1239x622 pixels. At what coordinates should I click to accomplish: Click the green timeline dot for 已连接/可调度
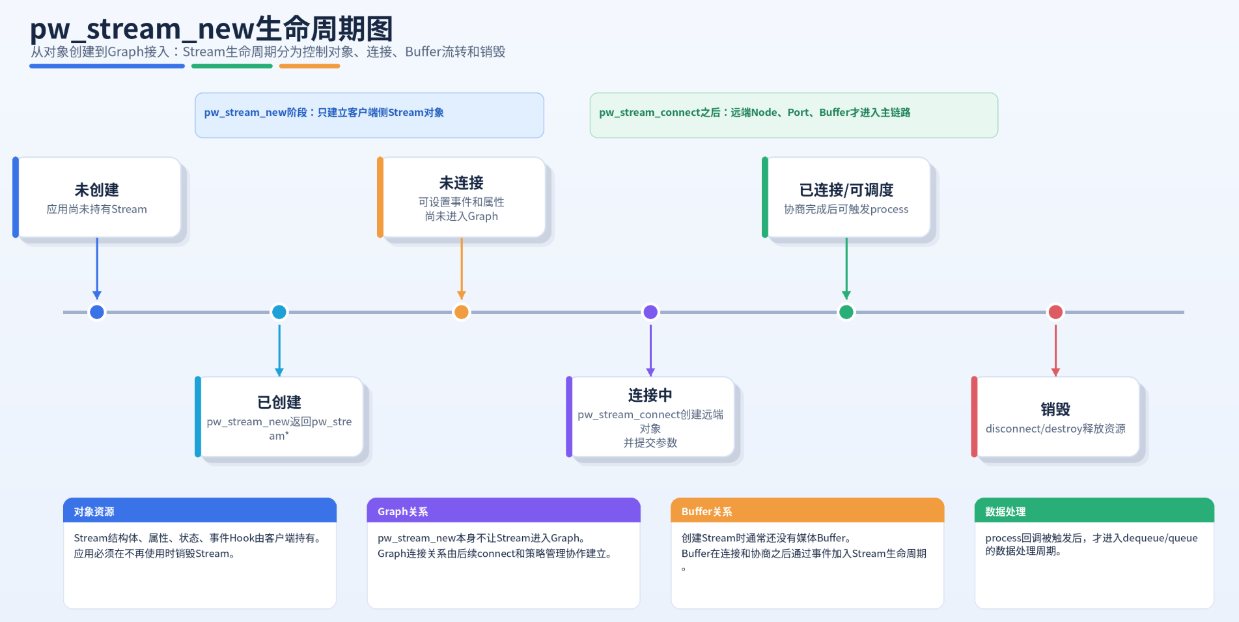[846, 312]
